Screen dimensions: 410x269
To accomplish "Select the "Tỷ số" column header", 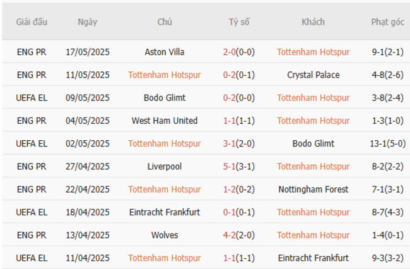I will [x=239, y=22].
